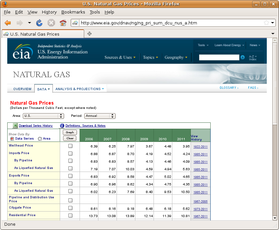List all tabs dropdown arrow
Viewport: 279px width, 230px height.
(273, 34)
